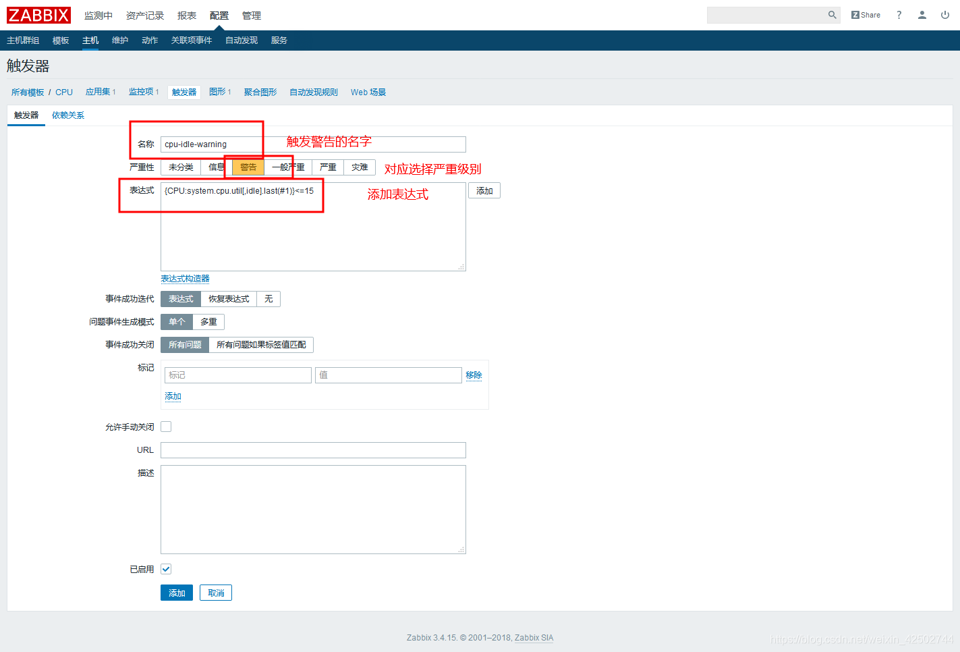Viewport: 960px width, 652px height.
Task: Go to 自动发现 submenu
Action: click(242, 40)
